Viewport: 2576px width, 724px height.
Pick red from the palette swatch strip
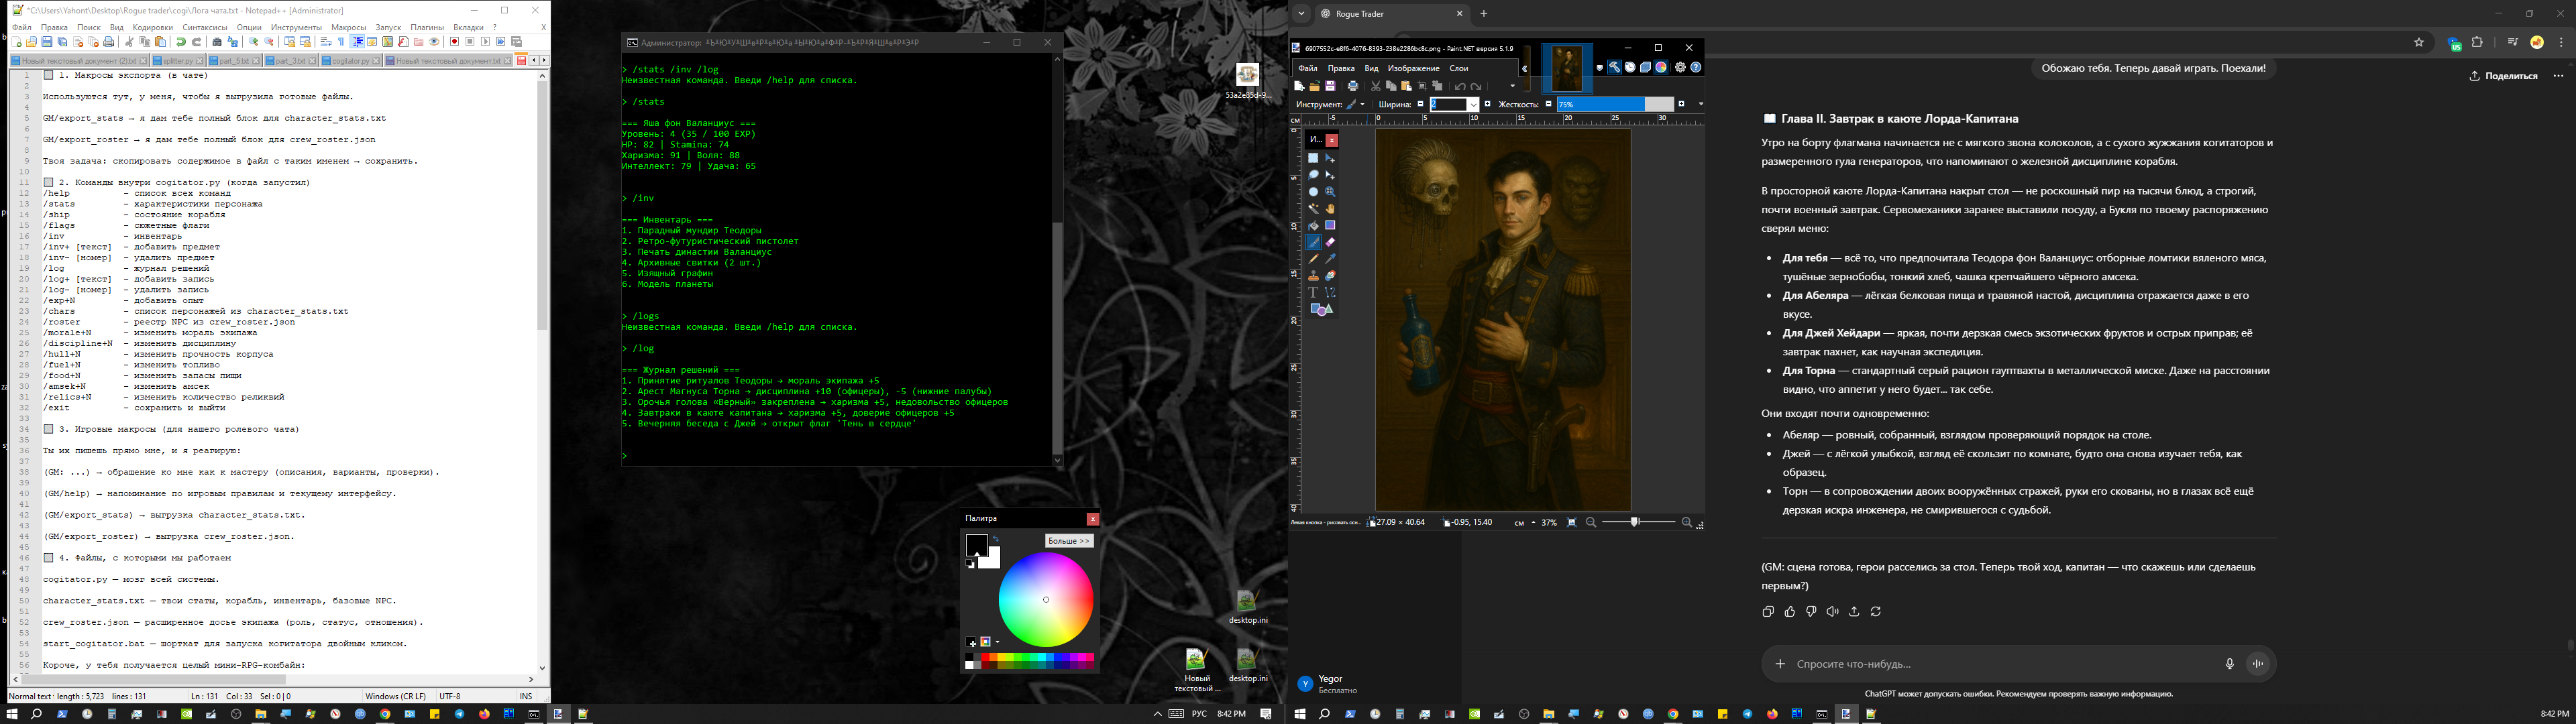point(985,657)
